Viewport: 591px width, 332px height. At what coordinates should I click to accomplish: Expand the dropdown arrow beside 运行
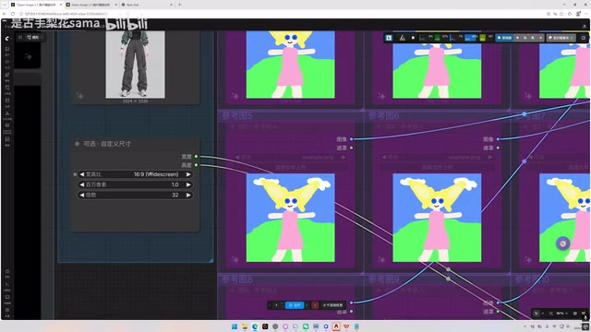pyautogui.click(x=307, y=305)
